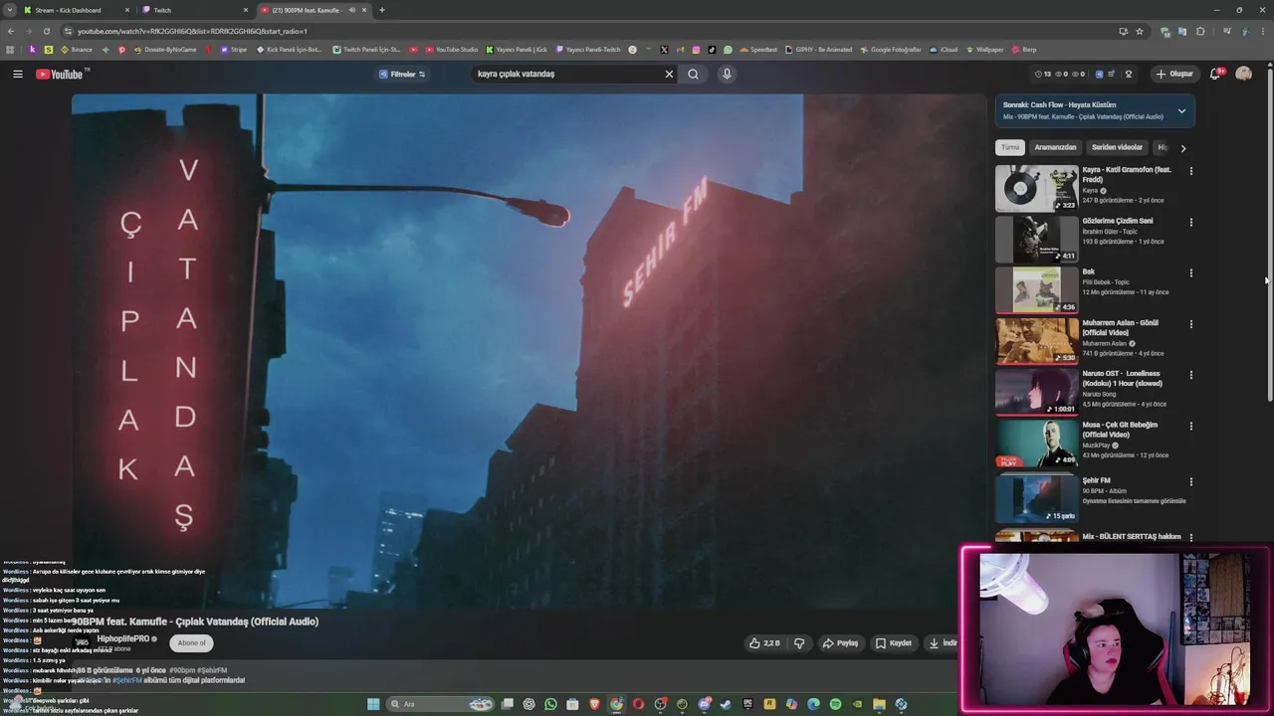Mute the tab via speaker icon
Screen dimensions: 1274x716
click(x=351, y=10)
